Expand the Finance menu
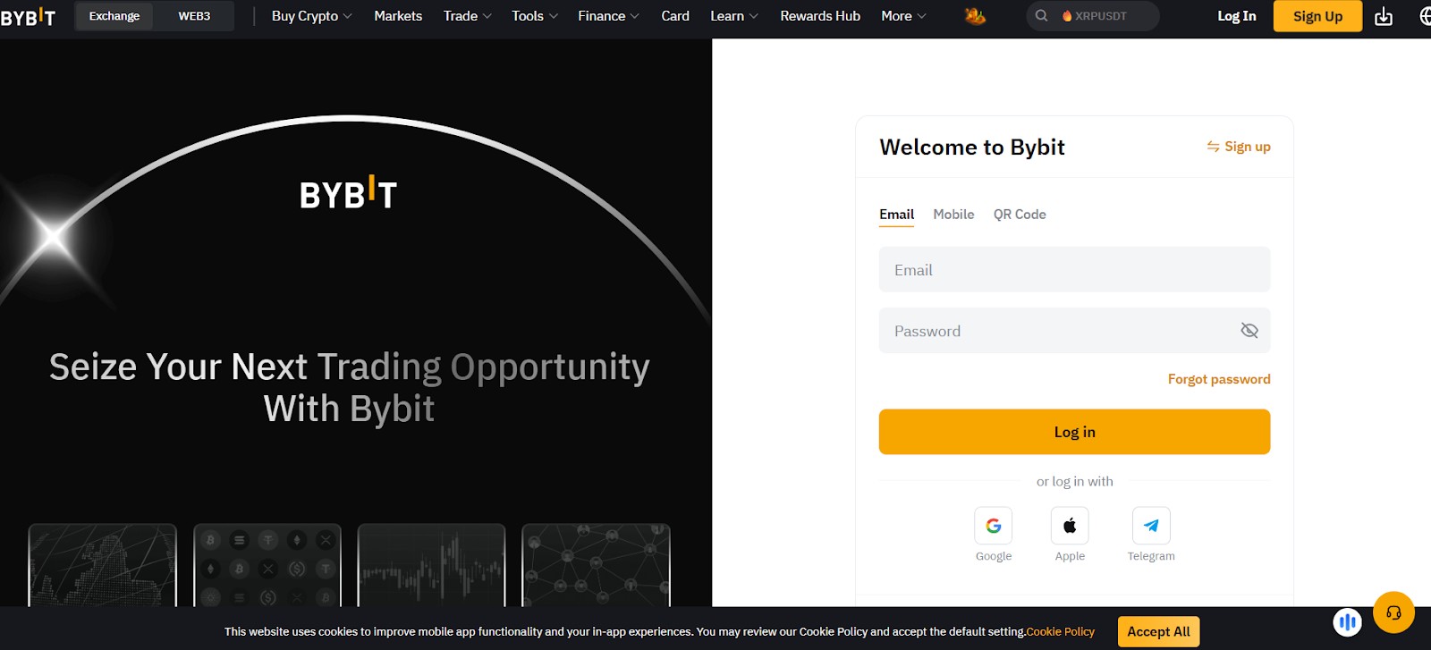The height and width of the screenshot is (650, 1431). pos(608,16)
